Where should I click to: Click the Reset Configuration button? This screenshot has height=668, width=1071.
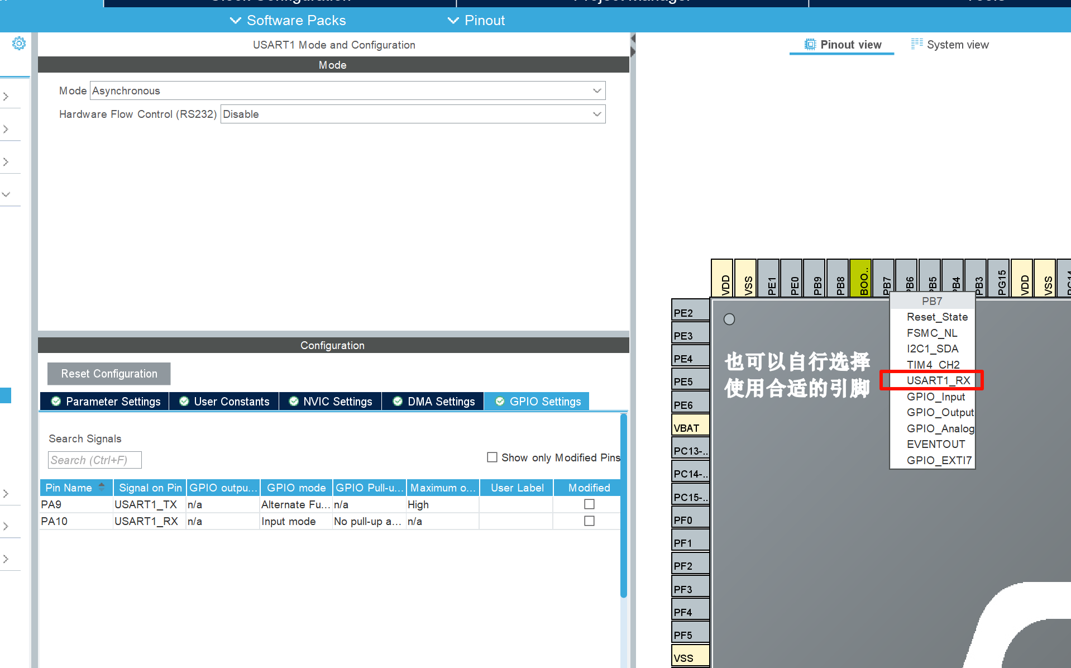[x=109, y=374]
